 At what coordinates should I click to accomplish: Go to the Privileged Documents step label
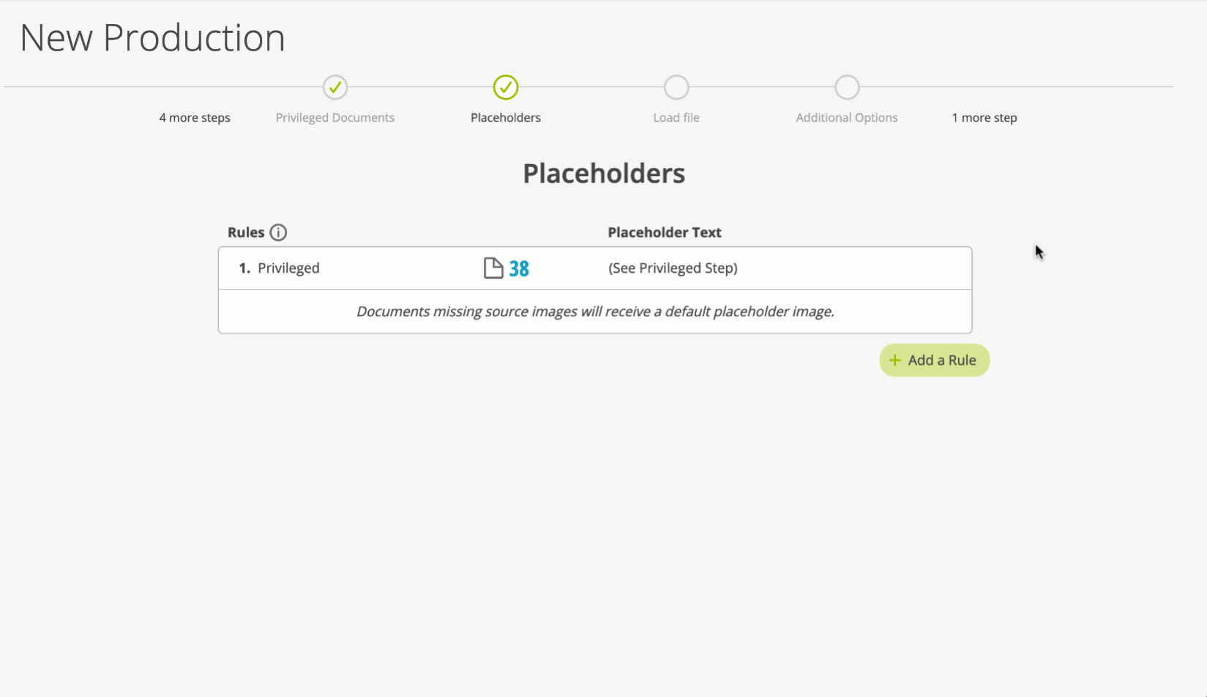pos(335,118)
